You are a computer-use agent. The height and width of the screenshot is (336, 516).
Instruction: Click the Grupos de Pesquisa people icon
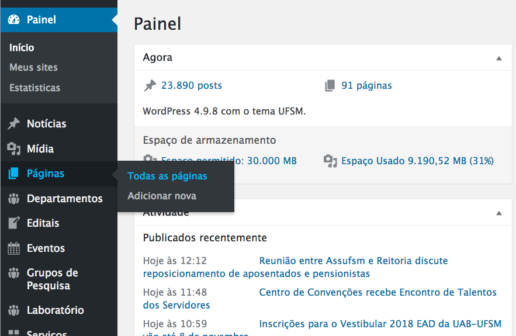13,273
